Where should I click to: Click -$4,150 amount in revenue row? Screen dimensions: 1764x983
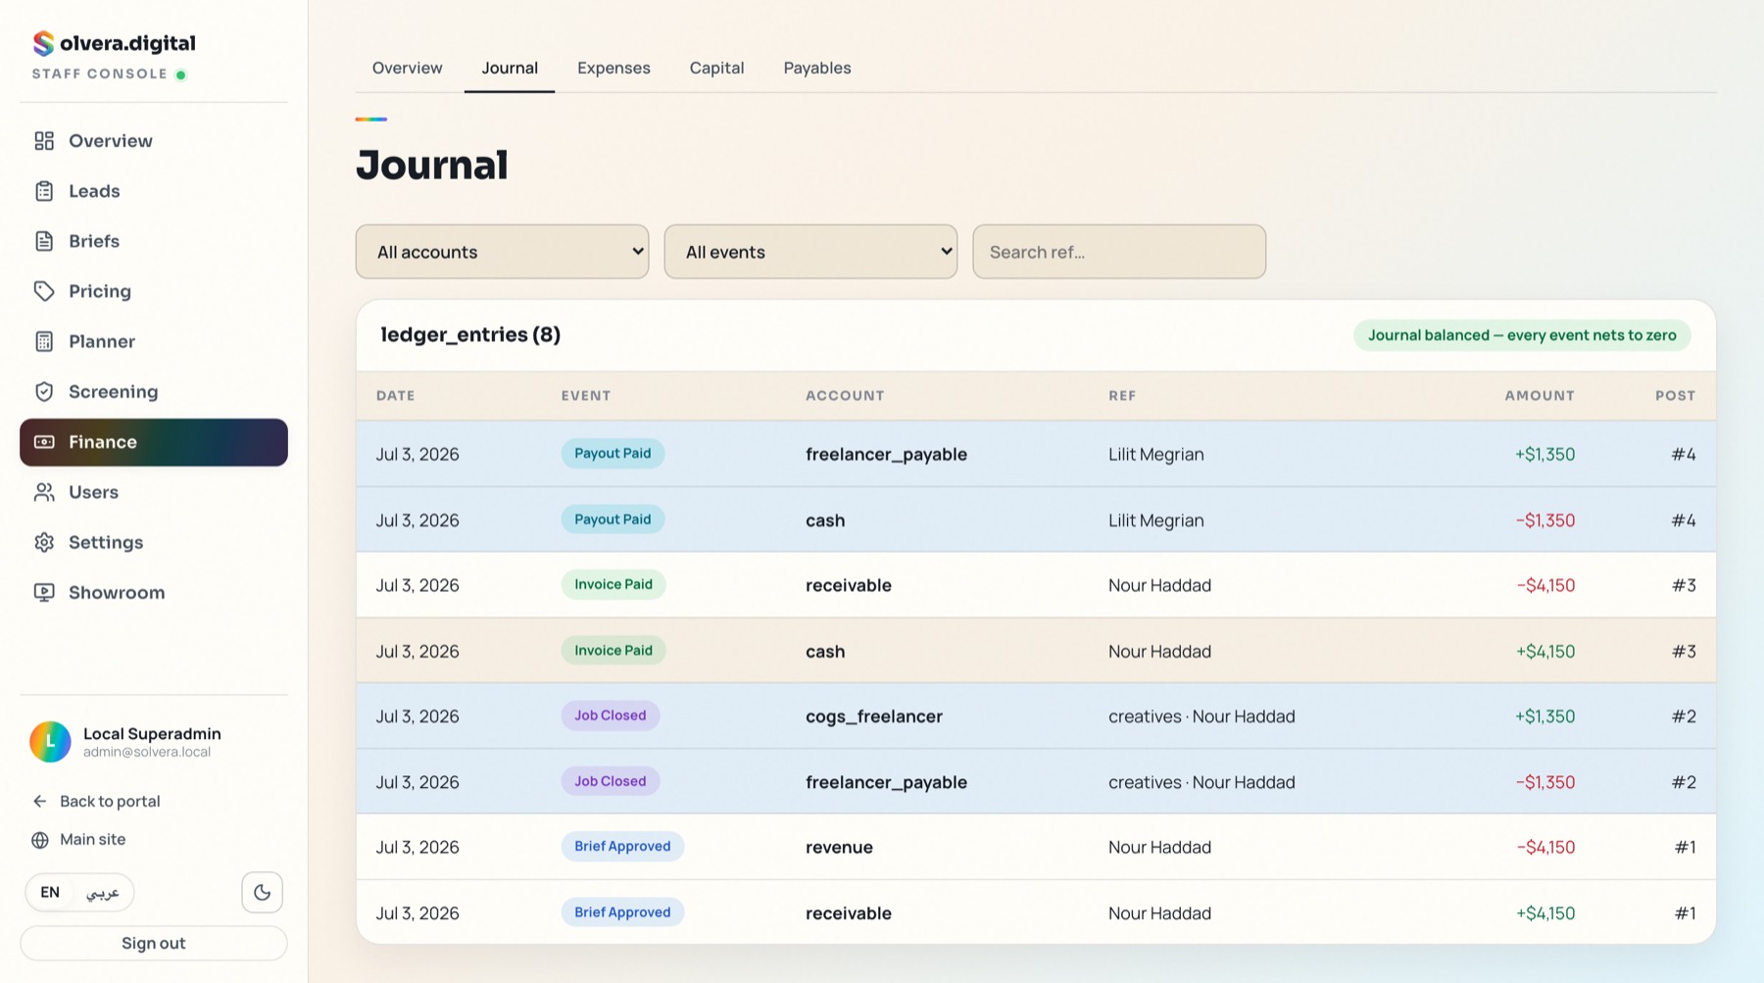point(1545,848)
